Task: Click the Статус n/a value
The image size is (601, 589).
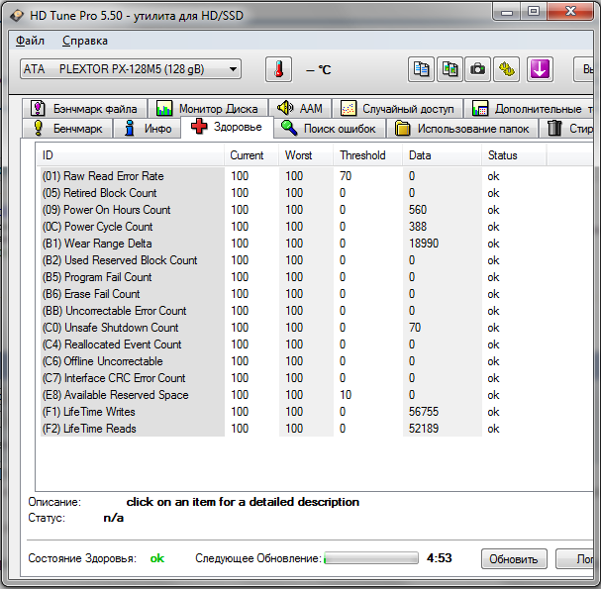Action: tap(114, 519)
